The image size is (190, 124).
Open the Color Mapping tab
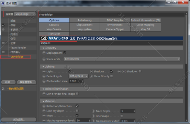(146, 25)
